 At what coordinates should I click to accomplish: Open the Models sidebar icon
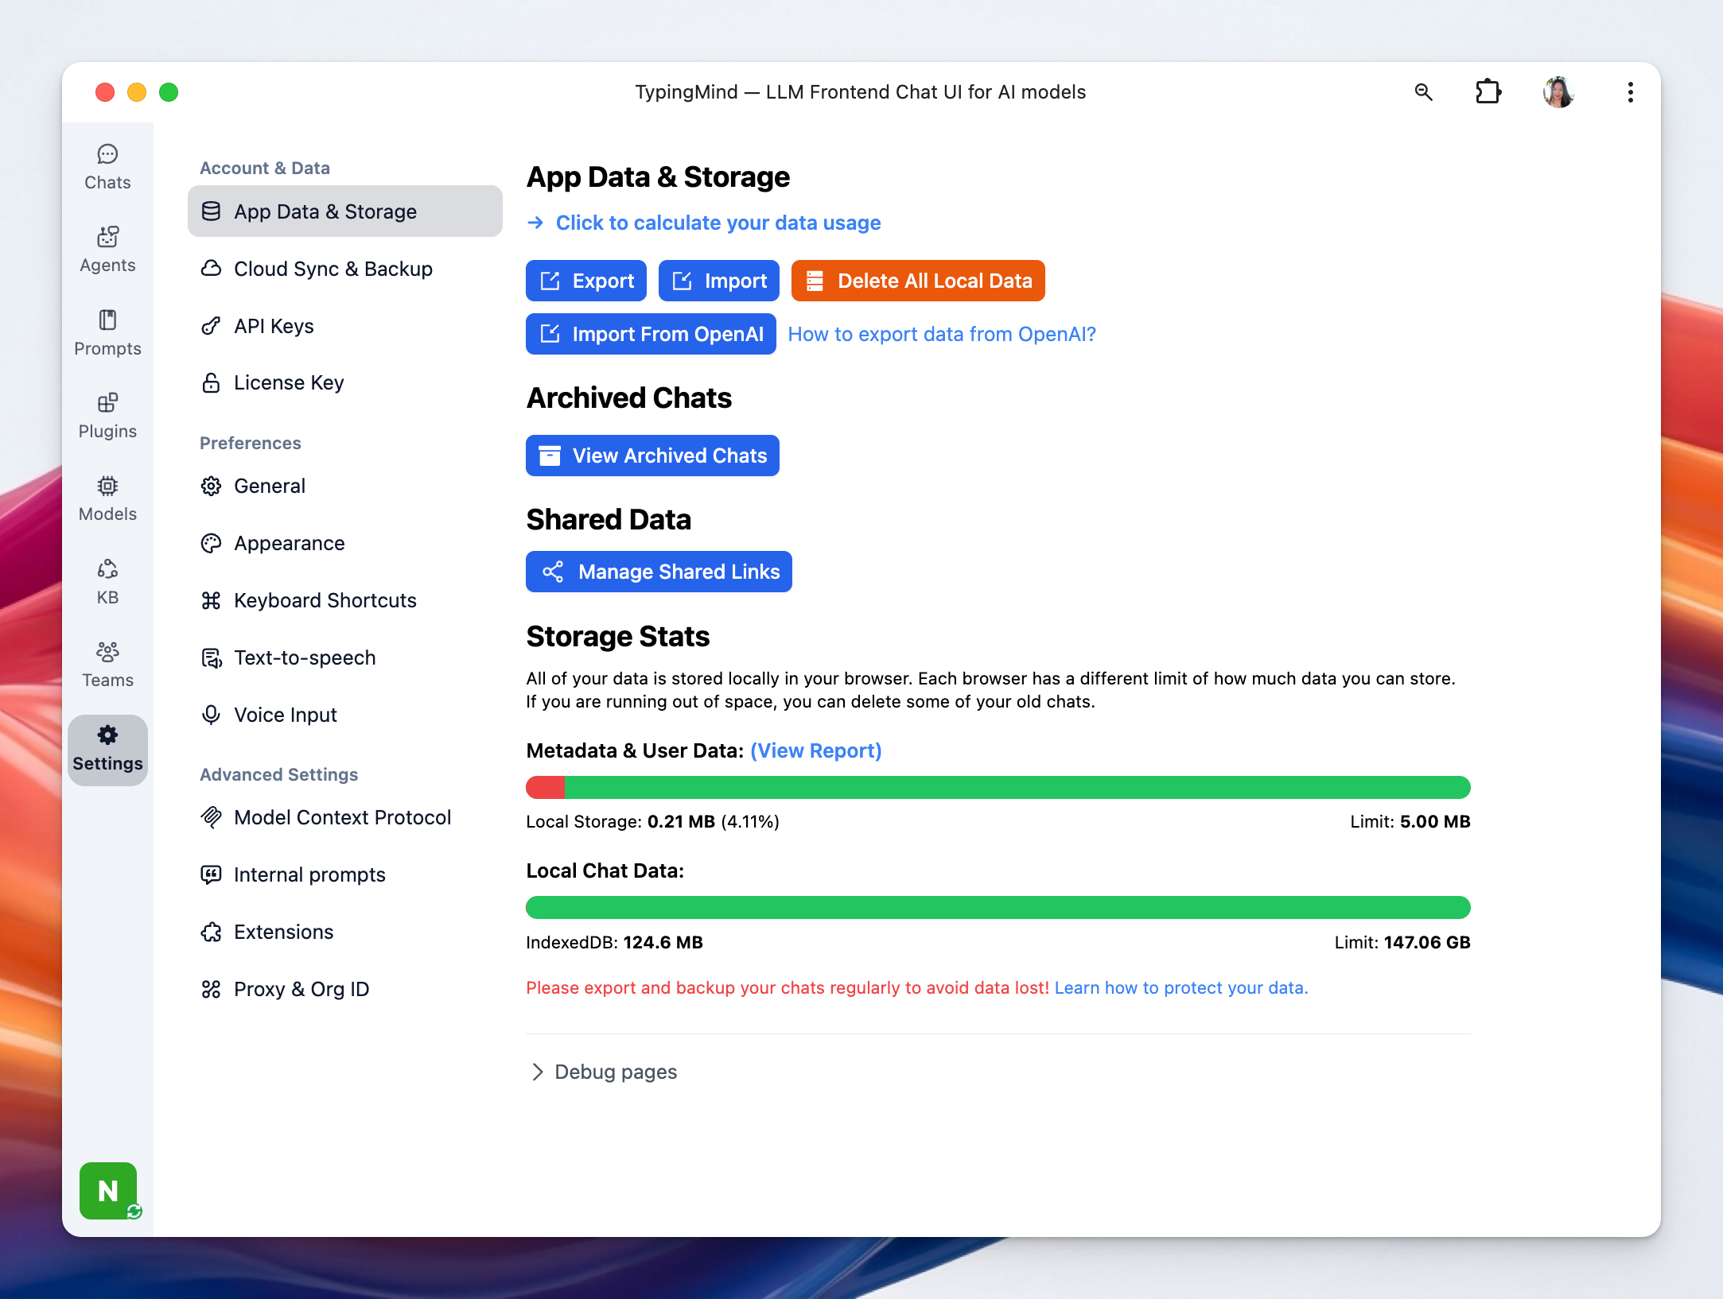tap(107, 498)
